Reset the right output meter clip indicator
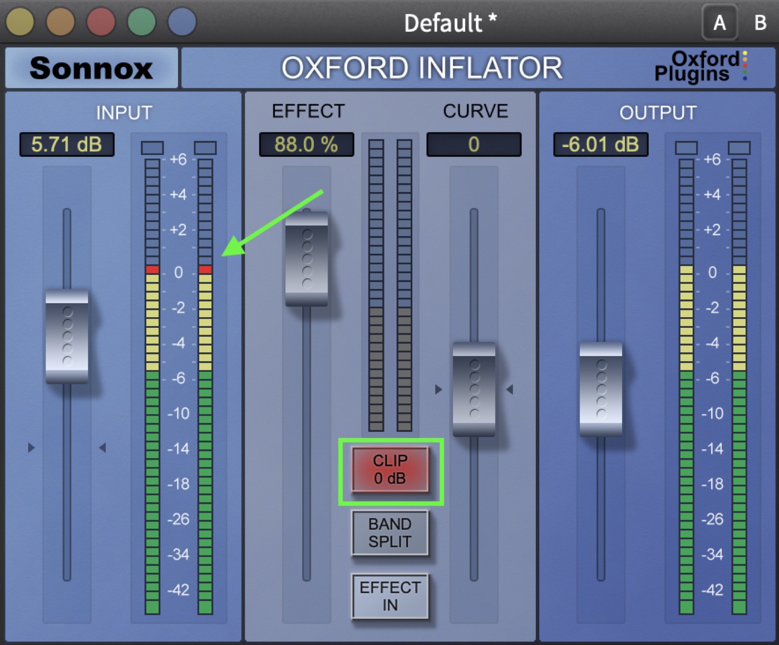 tap(739, 148)
